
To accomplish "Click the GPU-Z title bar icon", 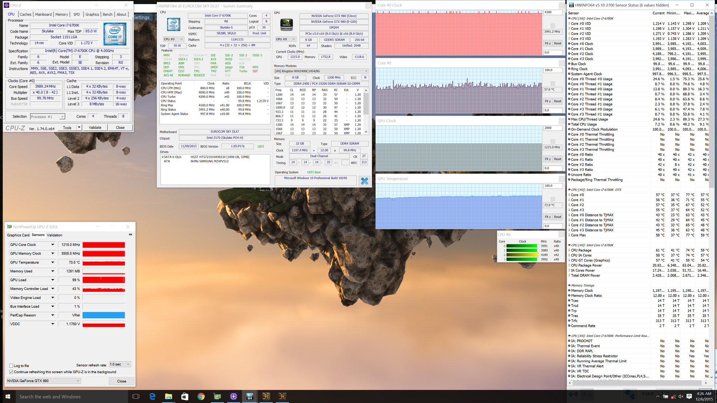I will (9, 227).
